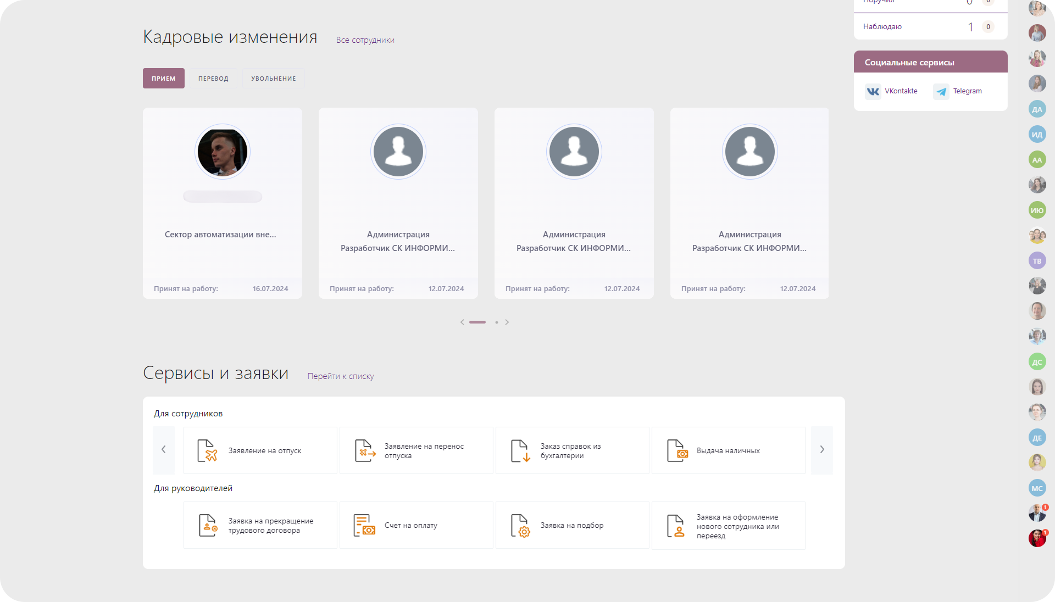
Task: Switch to the ПЕРЕВОД tab
Action: click(213, 79)
